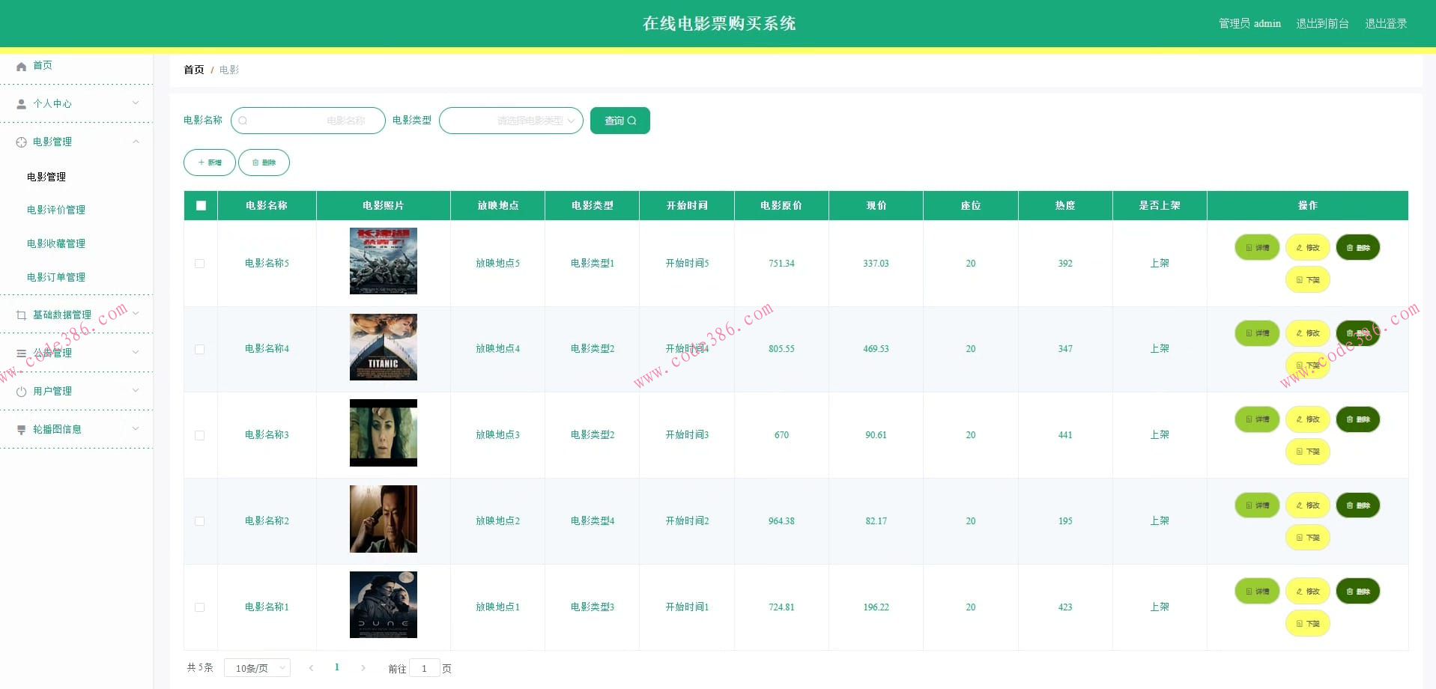Open 电影评价管理 in the sidebar
Image resolution: width=1436 pixels, height=689 pixels.
coord(56,210)
